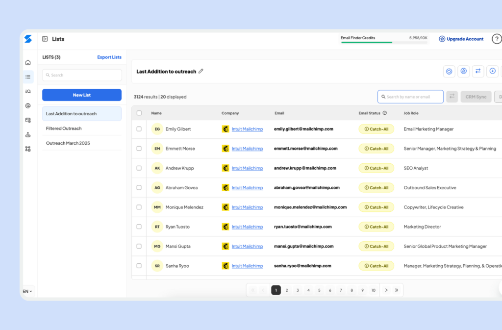
Task: Open the integrations icon in the sidebar
Action: coord(28,149)
